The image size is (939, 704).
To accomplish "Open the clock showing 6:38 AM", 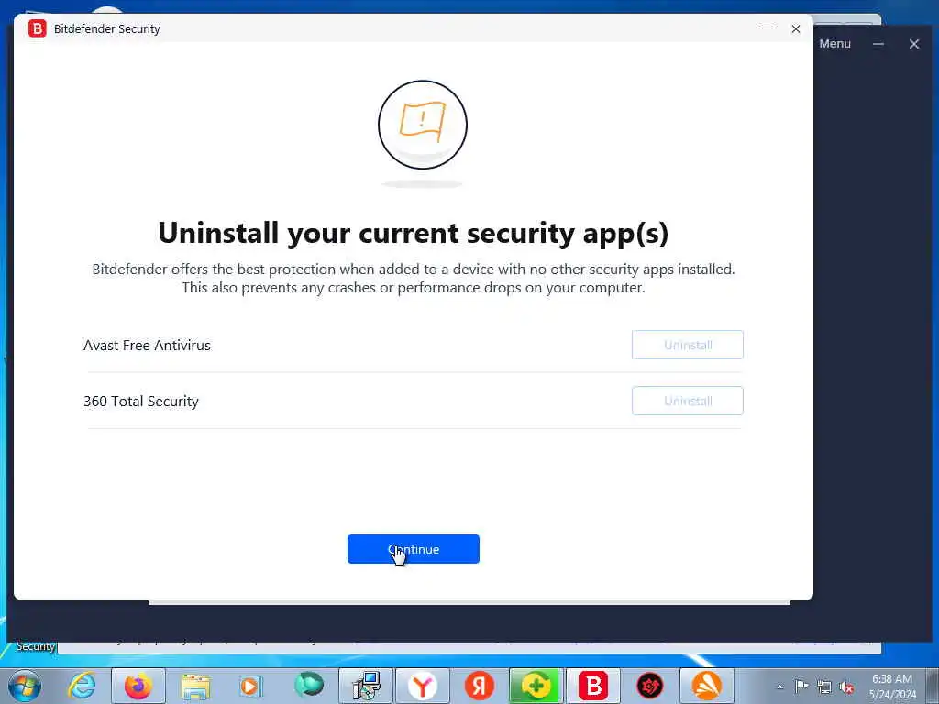I will pyautogui.click(x=892, y=687).
